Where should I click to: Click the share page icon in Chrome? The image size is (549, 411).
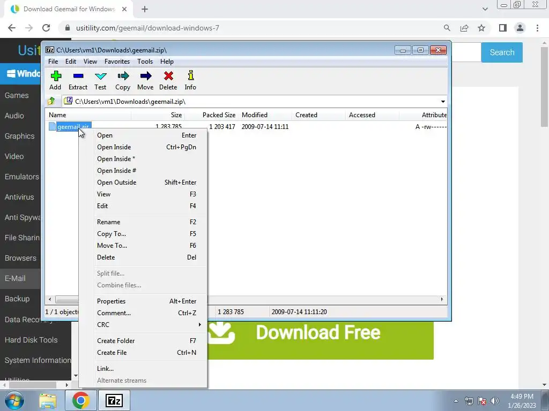pyautogui.click(x=464, y=28)
